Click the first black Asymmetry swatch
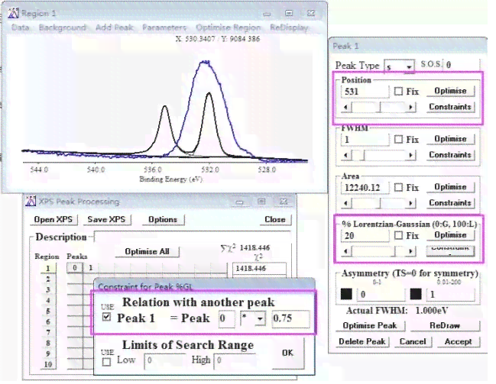 346,294
